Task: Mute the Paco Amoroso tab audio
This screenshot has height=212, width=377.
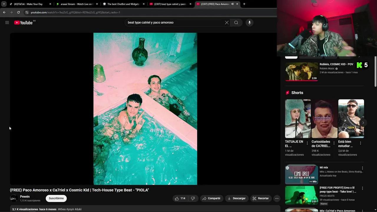Action: 232,4
